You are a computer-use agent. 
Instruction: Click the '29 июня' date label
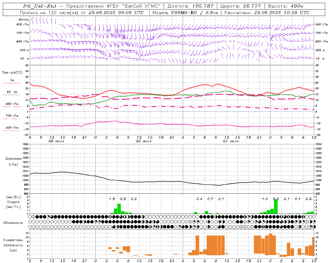tap(56, 141)
